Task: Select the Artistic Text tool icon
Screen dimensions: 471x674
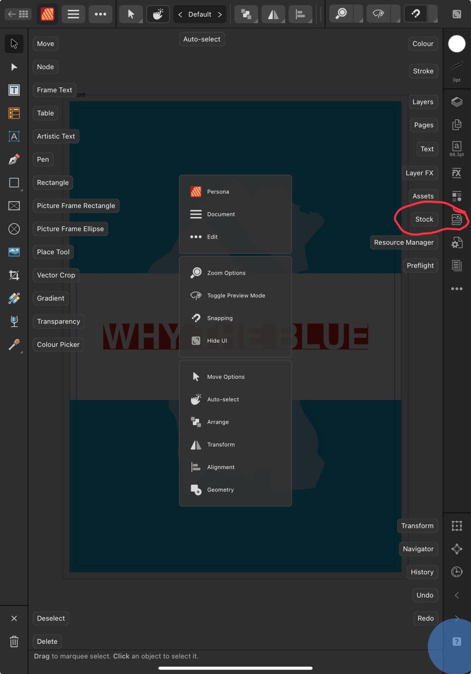Action: (x=14, y=136)
